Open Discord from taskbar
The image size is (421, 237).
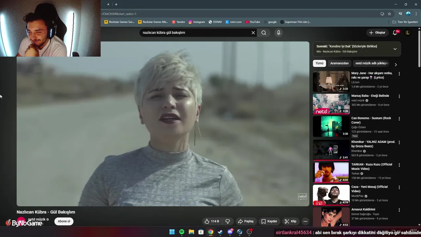pos(230,232)
